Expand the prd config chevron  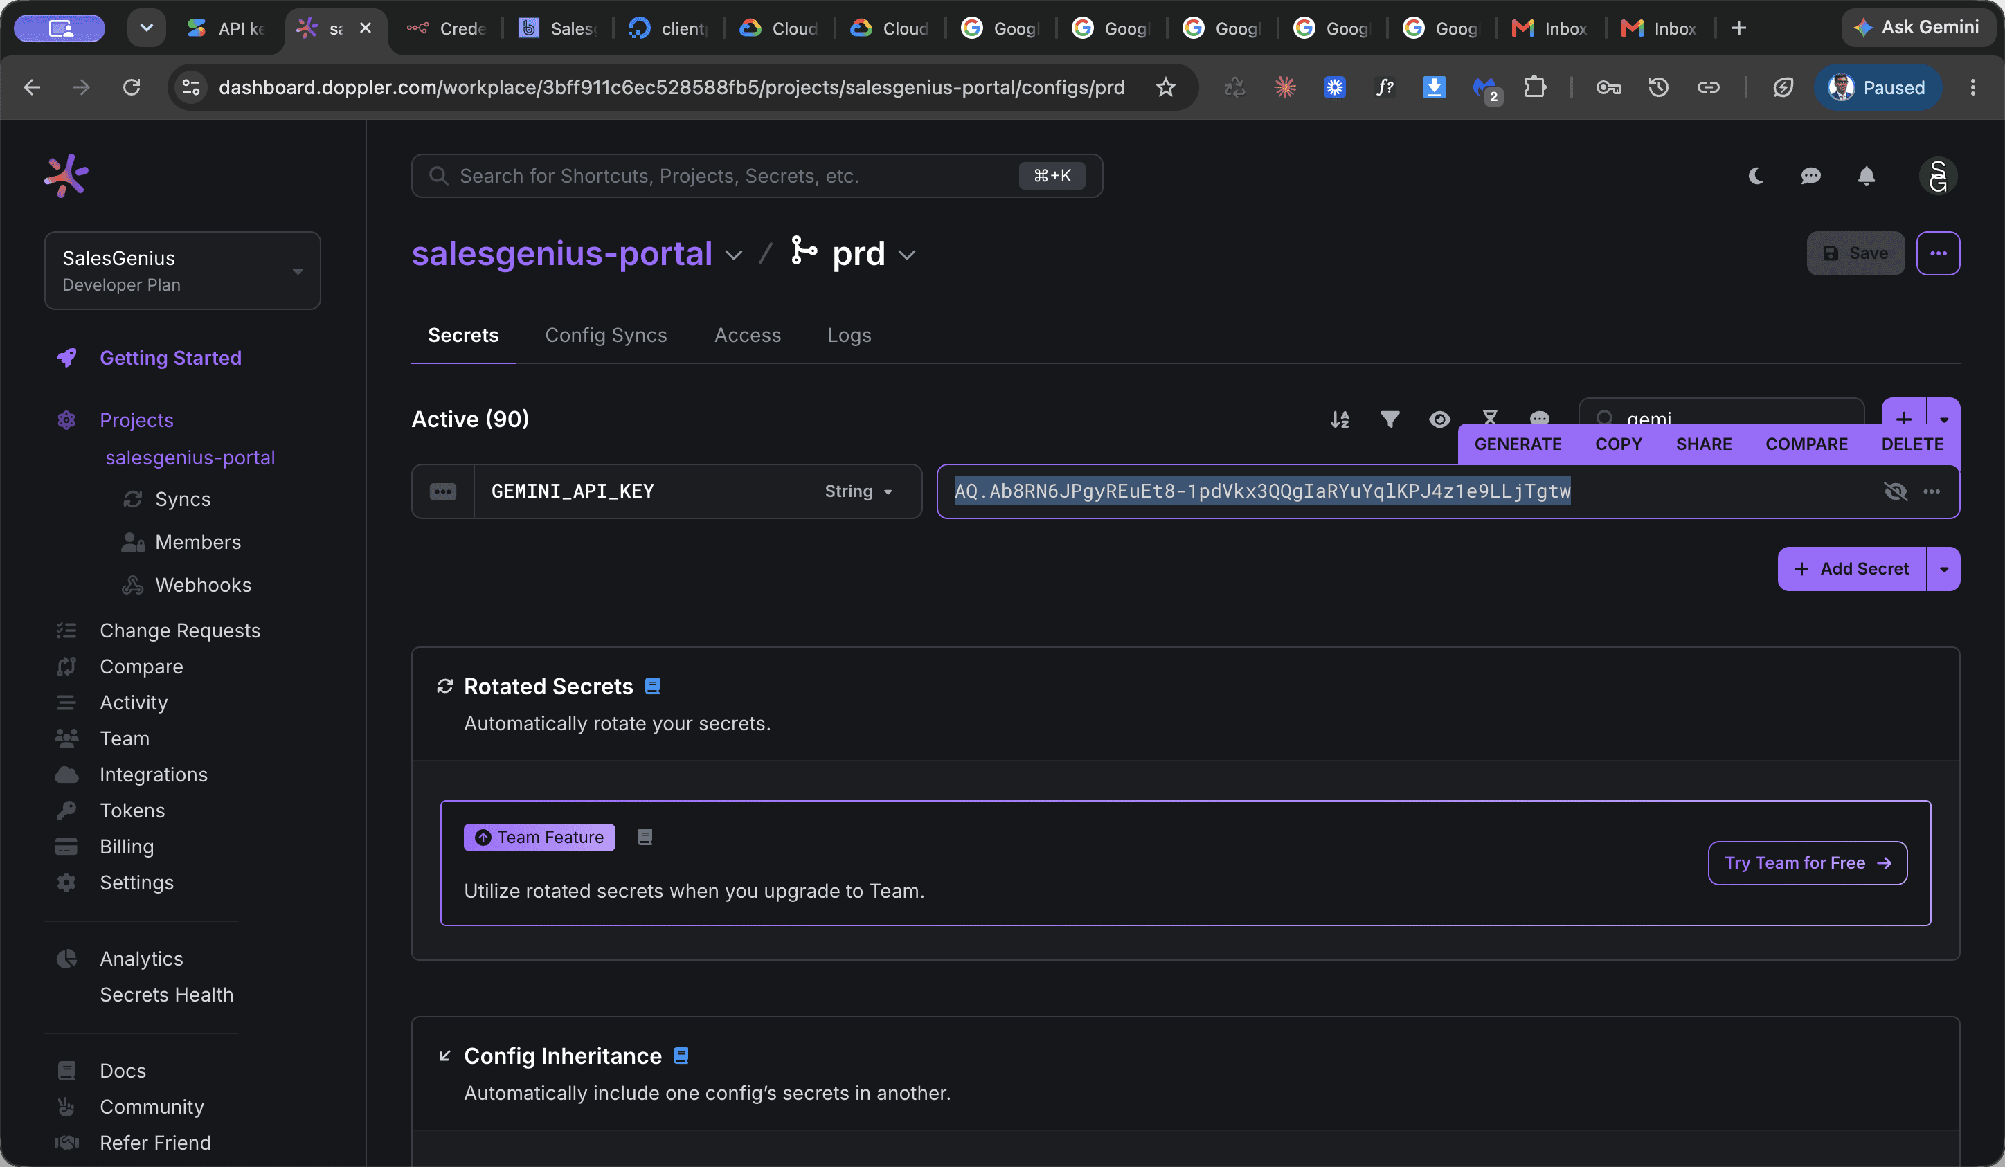click(x=907, y=255)
